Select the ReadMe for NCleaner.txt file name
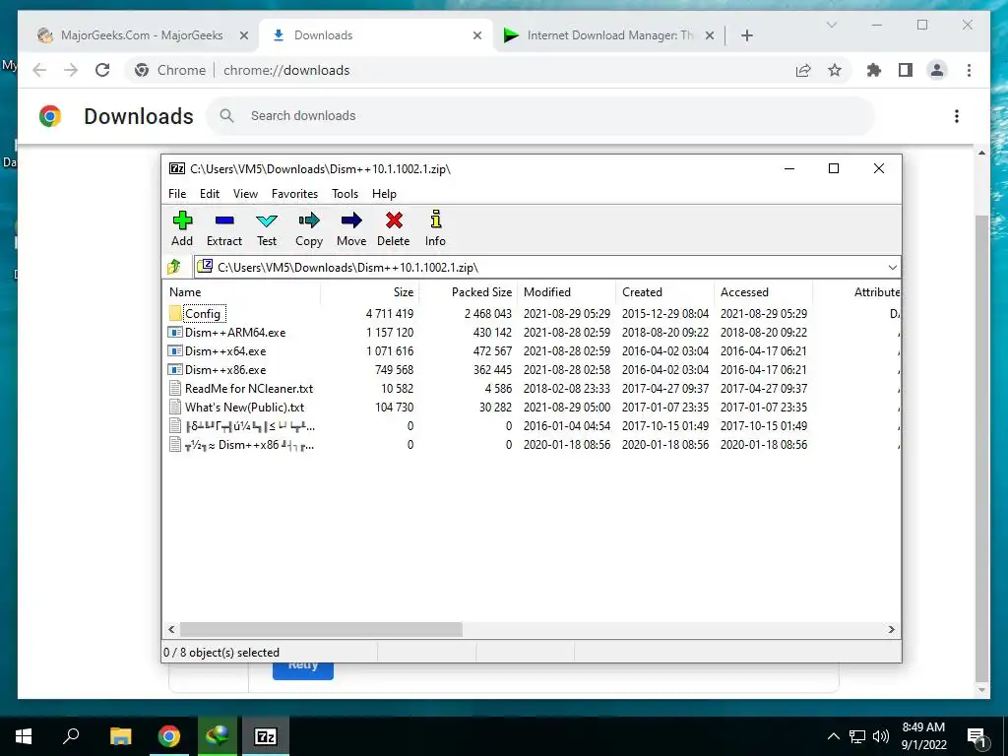 pos(249,388)
